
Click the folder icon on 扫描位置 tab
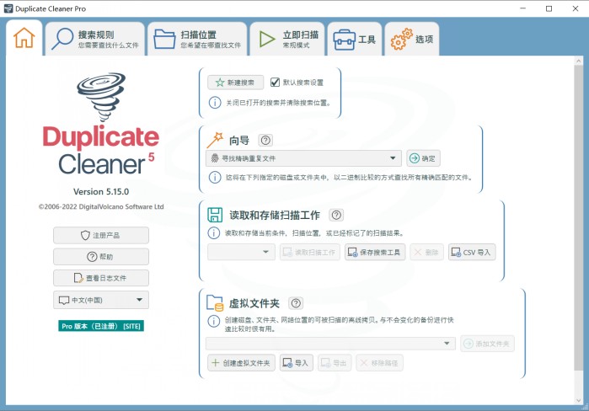(164, 39)
